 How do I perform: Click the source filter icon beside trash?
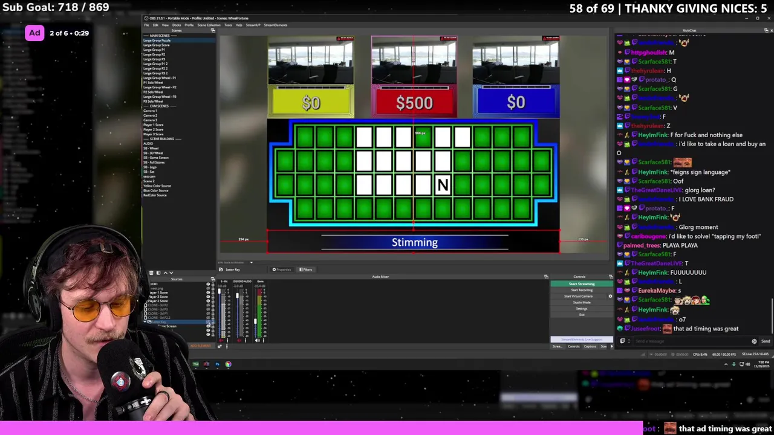pos(158,273)
